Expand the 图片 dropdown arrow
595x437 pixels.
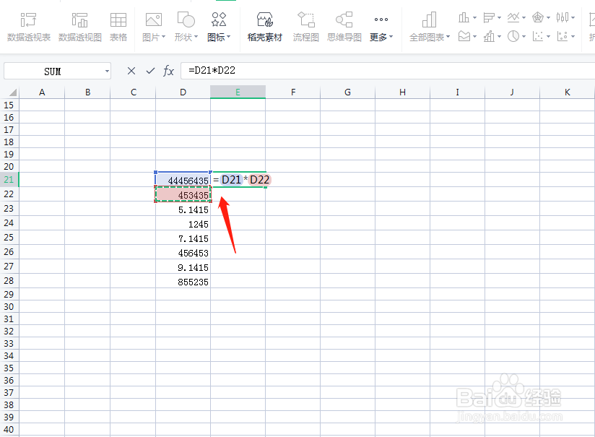point(163,37)
